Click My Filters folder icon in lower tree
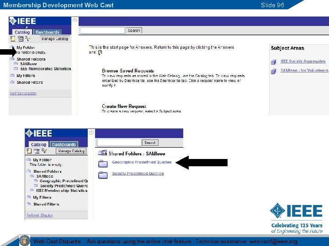Screen dimensions: 329x246 pos(29,197)
